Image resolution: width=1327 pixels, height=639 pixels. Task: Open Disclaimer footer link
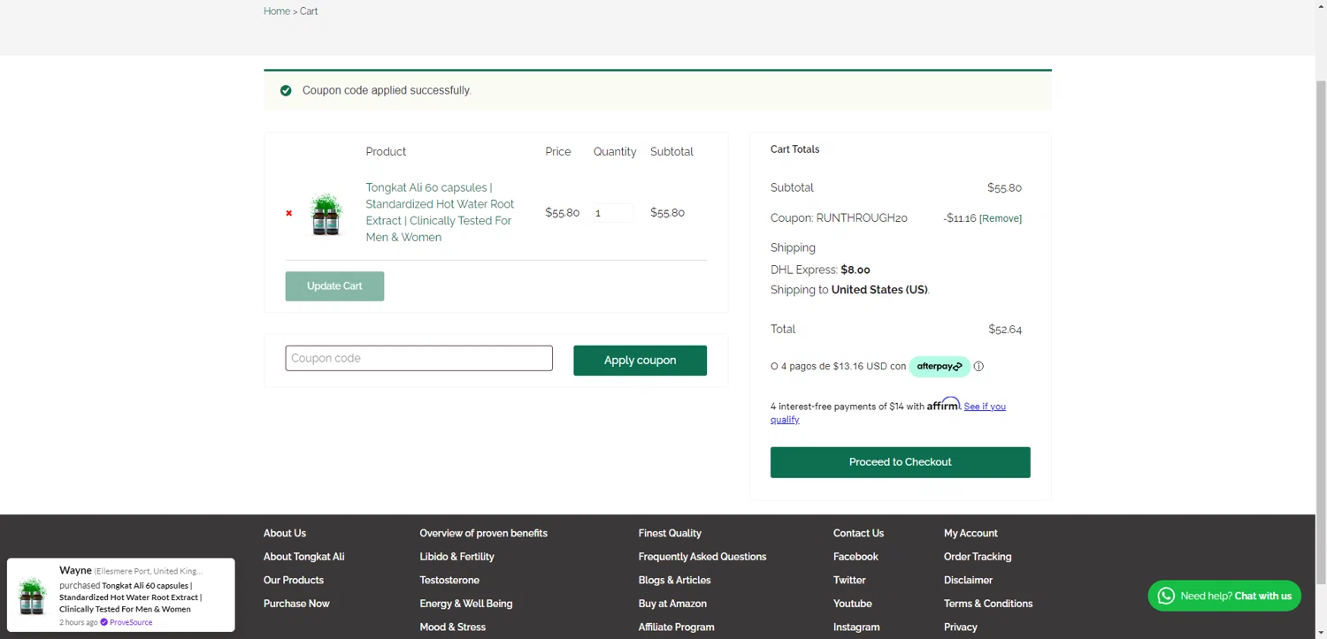968,580
